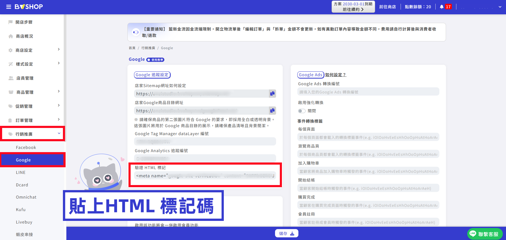
Task: Click the people icon beside 店員管理
Action: (x=11, y=78)
